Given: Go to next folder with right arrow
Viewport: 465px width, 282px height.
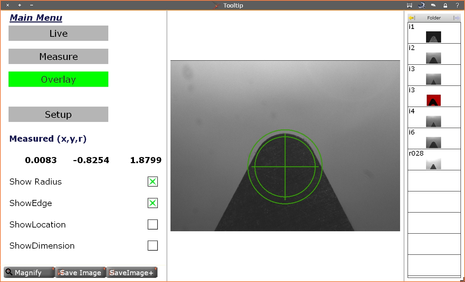Looking at the screenshot, I should [x=456, y=18].
